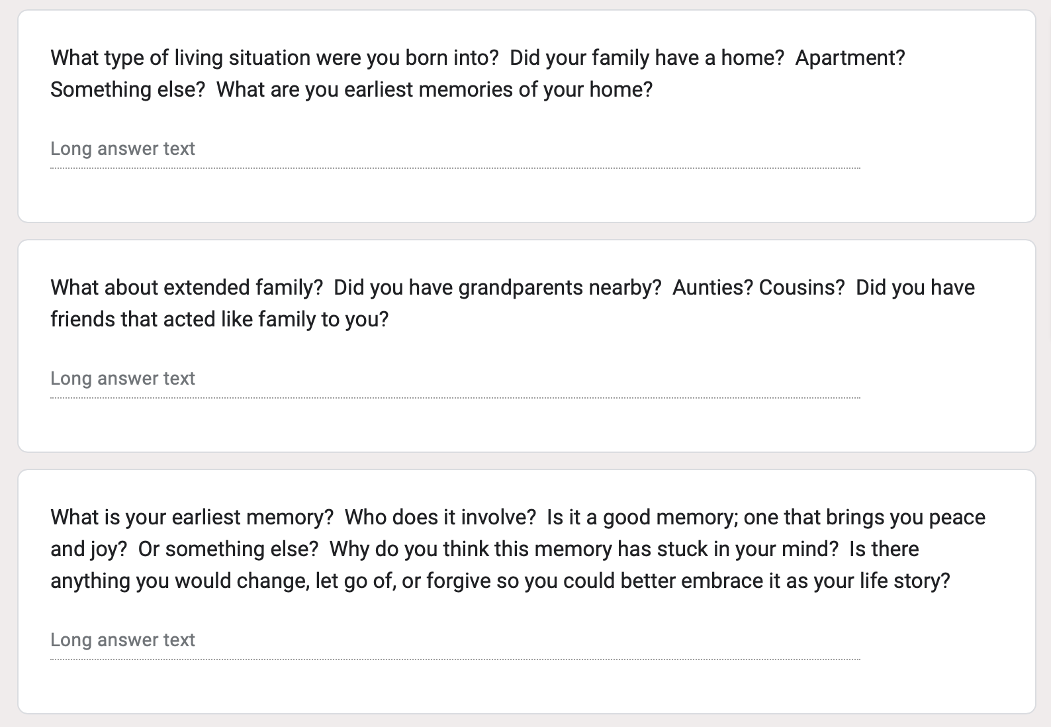This screenshot has width=1051, height=727.
Task: Click the word 'Apartment?' in the first question
Action: [850, 58]
